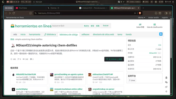Image resolution: width=176 pixels, height=99 pixels.
Task: Open a new tab with the plus button
Action: [x=143, y=8]
